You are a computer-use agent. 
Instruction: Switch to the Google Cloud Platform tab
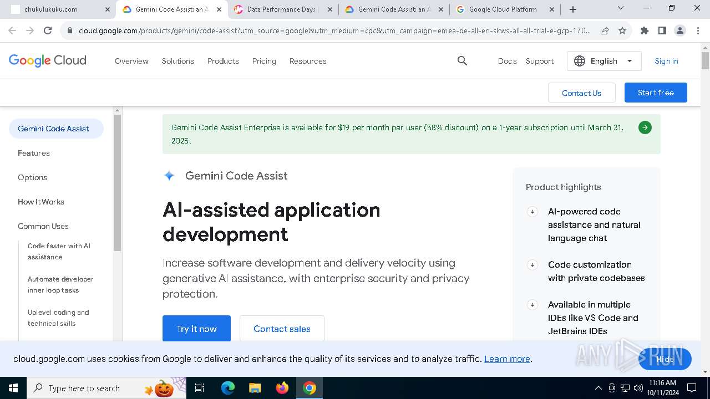pos(505,9)
